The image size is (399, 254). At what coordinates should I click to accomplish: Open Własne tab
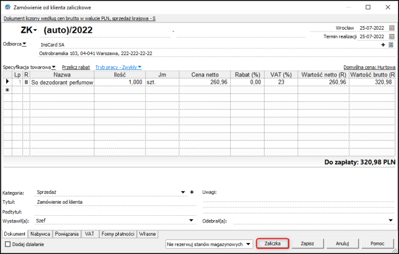tap(147, 234)
